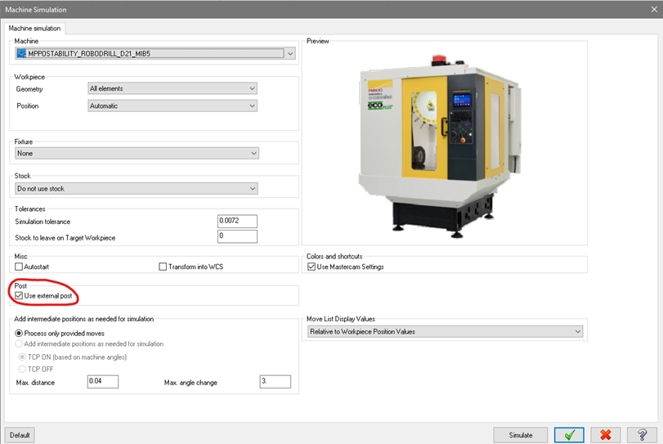The height and width of the screenshot is (444, 663).
Task: Expand Move List Display Values dropdown
Action: [x=577, y=332]
